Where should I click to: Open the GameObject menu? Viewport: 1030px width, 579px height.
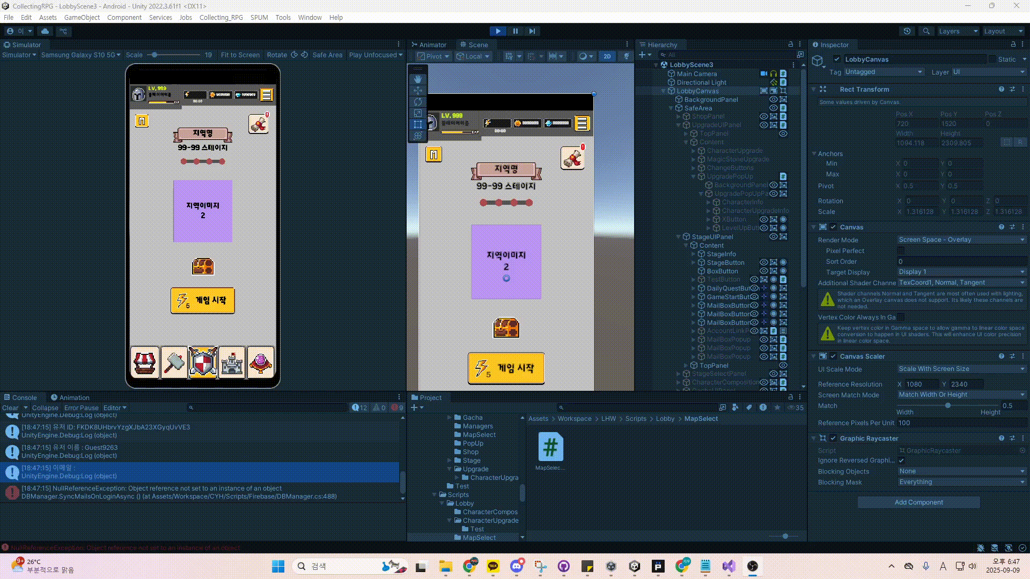[82, 17]
